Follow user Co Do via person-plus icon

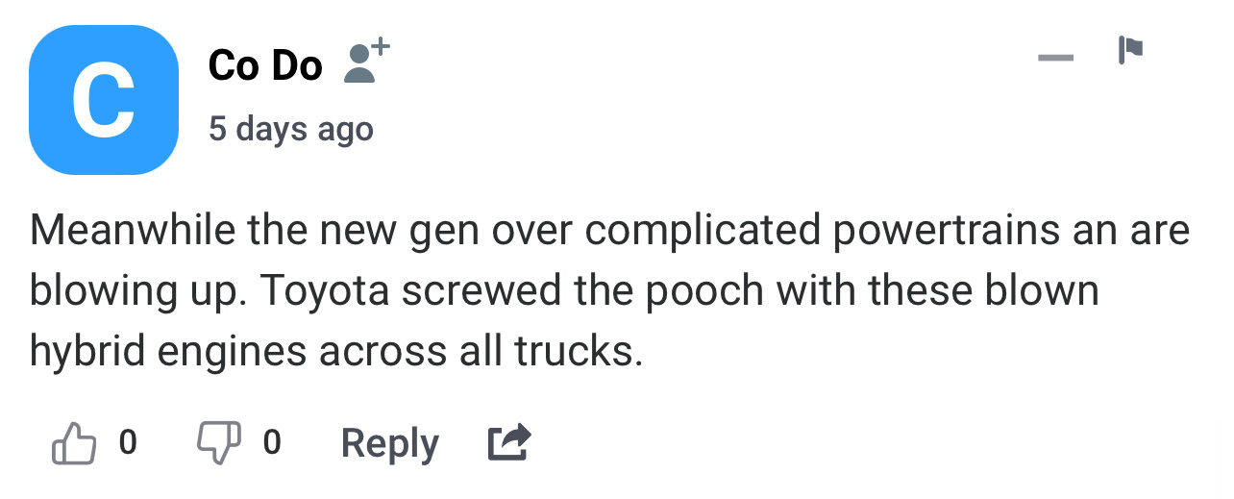tap(366, 62)
